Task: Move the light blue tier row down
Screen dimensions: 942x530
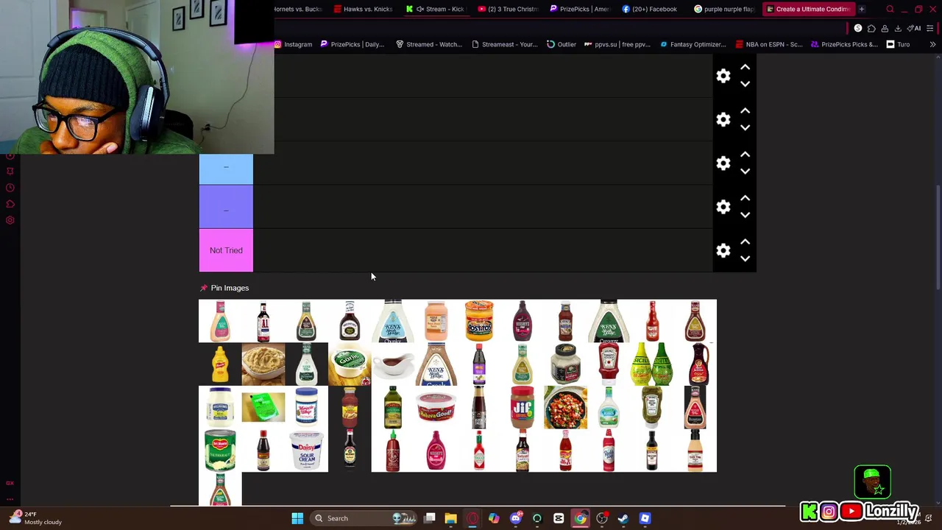Action: (x=745, y=171)
